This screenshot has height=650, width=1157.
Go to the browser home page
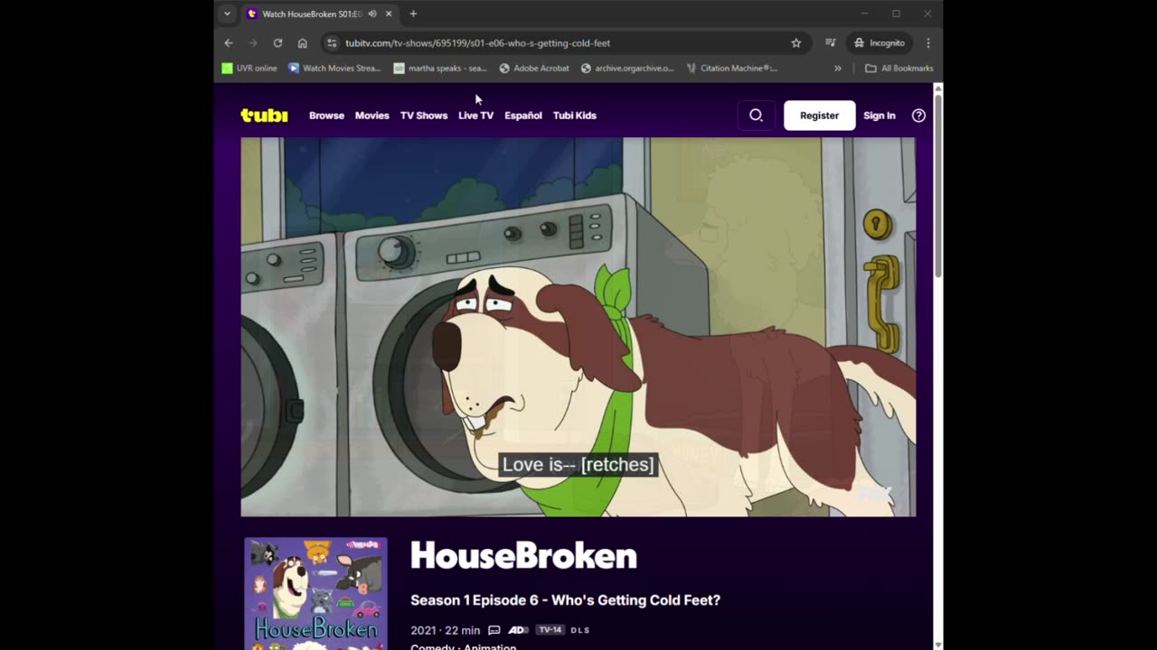pos(302,42)
